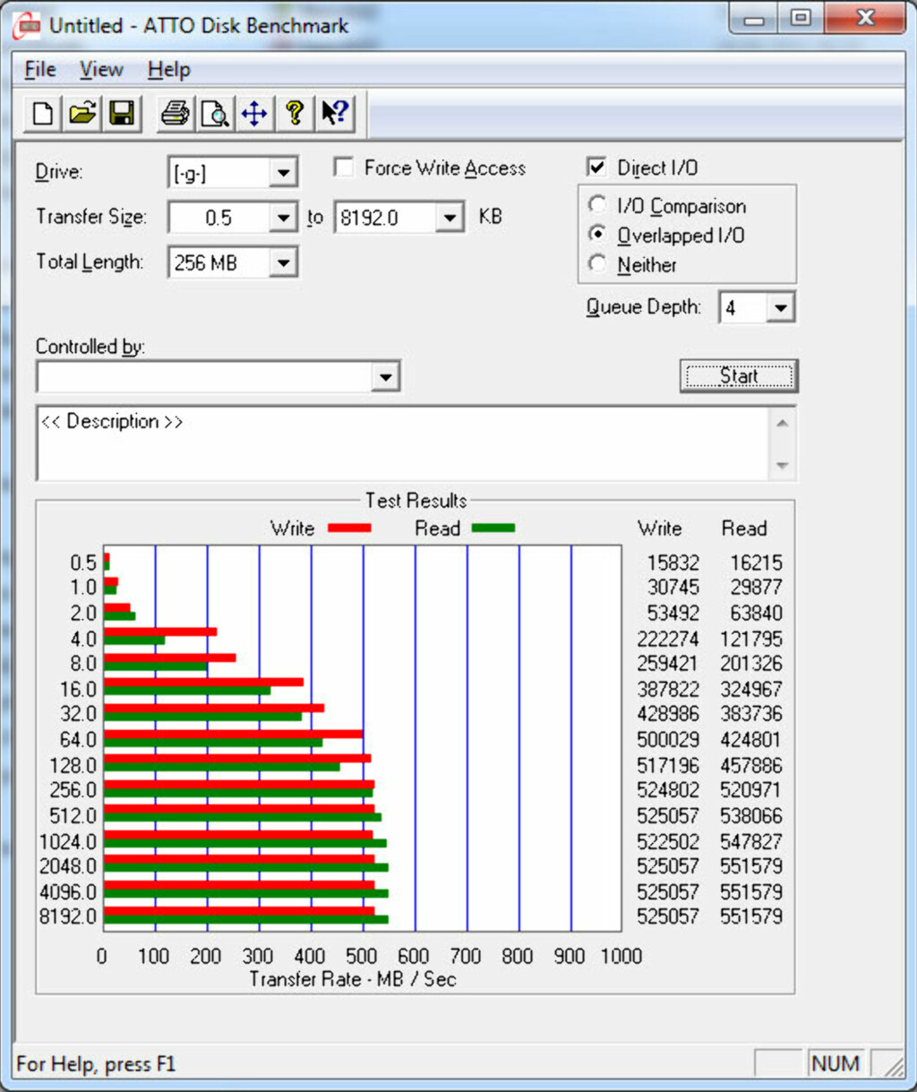Click the write value 30745
The height and width of the screenshot is (1092, 917).
coord(673,588)
